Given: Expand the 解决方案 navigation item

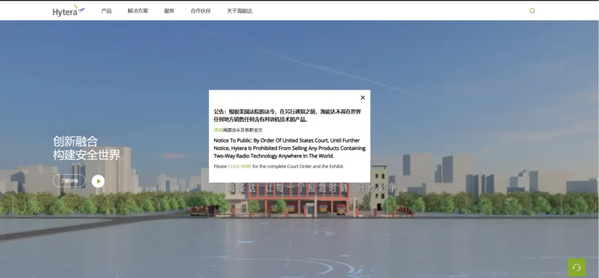Looking at the screenshot, I should (138, 11).
